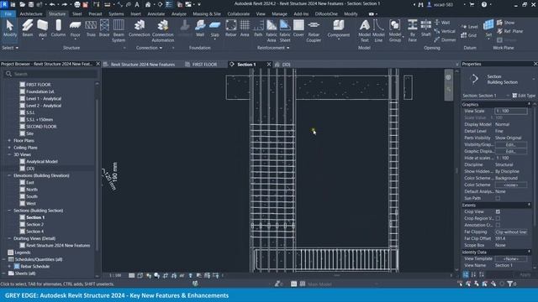Toggle the Sun Path checkbox

tap(498, 198)
